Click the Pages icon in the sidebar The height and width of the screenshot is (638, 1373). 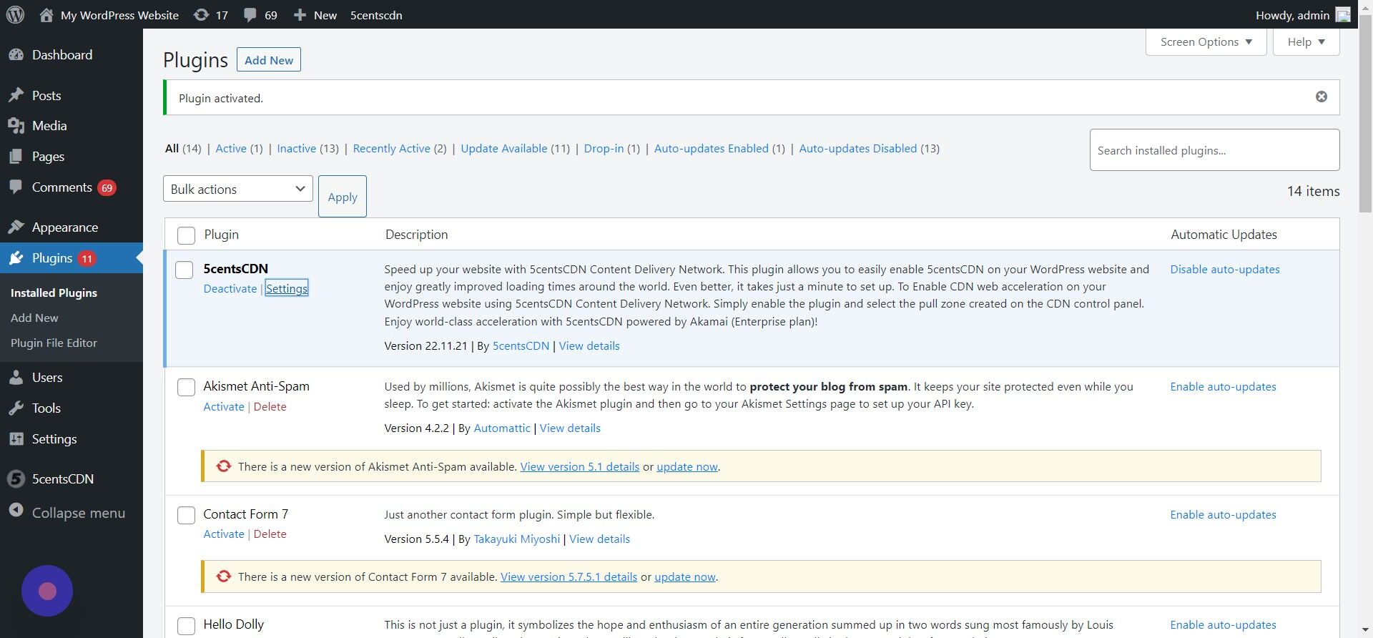coord(16,157)
